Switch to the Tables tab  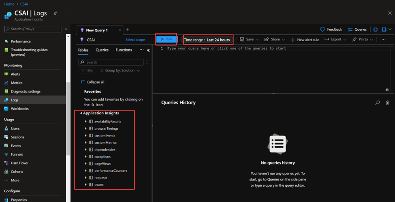[83, 50]
